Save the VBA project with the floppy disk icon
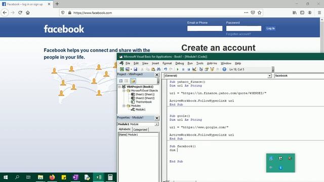The height and width of the screenshot is (182, 324). 135,69
